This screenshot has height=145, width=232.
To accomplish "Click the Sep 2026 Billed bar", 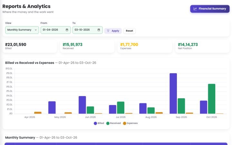I will click(x=173, y=93).
